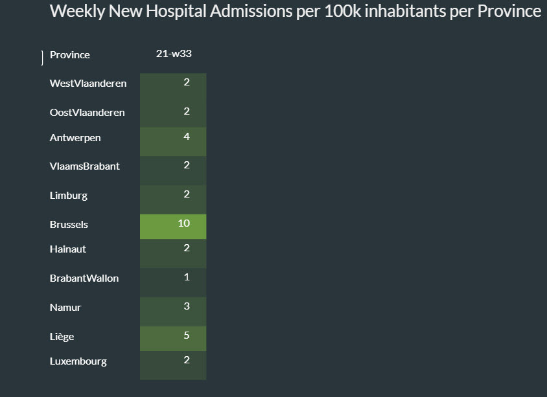547x397 pixels.
Task: Click the Liège cell with value 5
Action: coord(173,339)
